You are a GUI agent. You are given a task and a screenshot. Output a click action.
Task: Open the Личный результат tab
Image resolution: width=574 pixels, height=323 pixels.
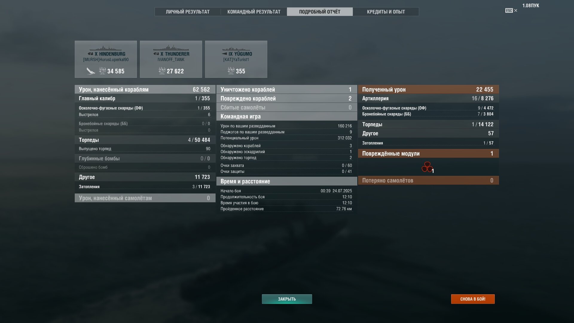pos(188,12)
